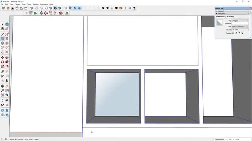Image resolution: width=252 pixels, height=141 pixels.
Task: Select the Select arrow tool
Action: pos(2,24)
